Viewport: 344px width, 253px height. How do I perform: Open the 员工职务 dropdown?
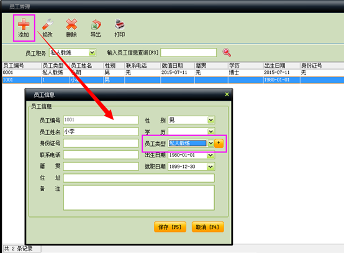92,53
